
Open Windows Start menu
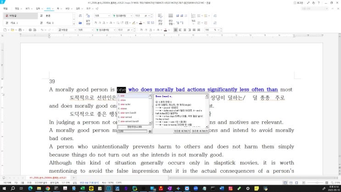point(4,188)
